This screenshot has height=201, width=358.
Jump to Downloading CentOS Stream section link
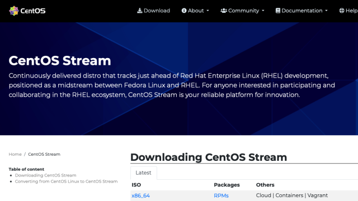click(46, 175)
